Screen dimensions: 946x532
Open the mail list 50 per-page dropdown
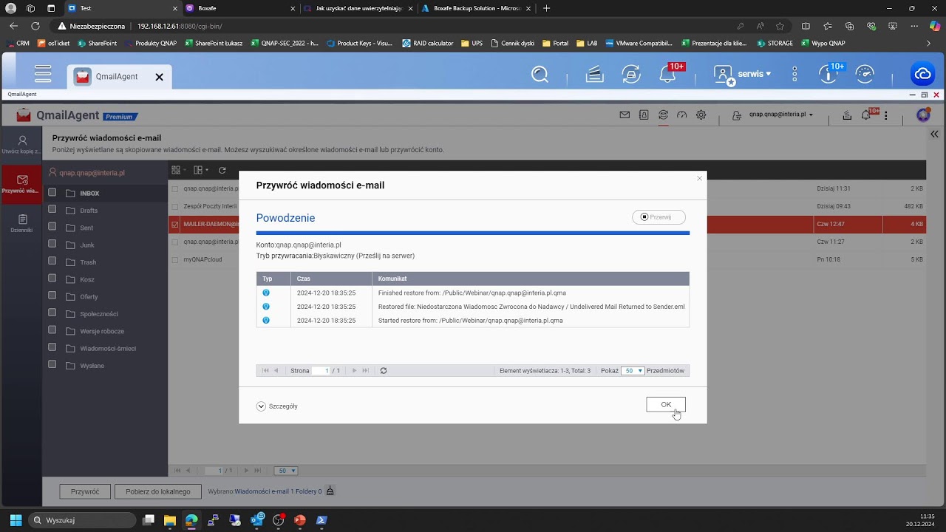pos(286,471)
